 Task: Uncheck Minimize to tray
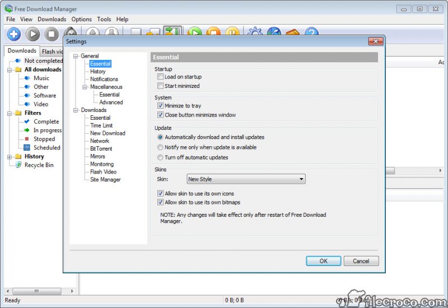coord(160,105)
